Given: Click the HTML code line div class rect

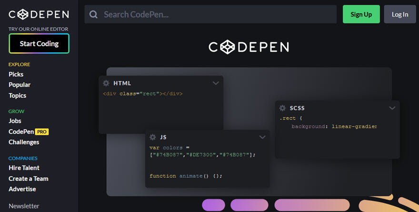Looking at the screenshot, I should (x=143, y=94).
